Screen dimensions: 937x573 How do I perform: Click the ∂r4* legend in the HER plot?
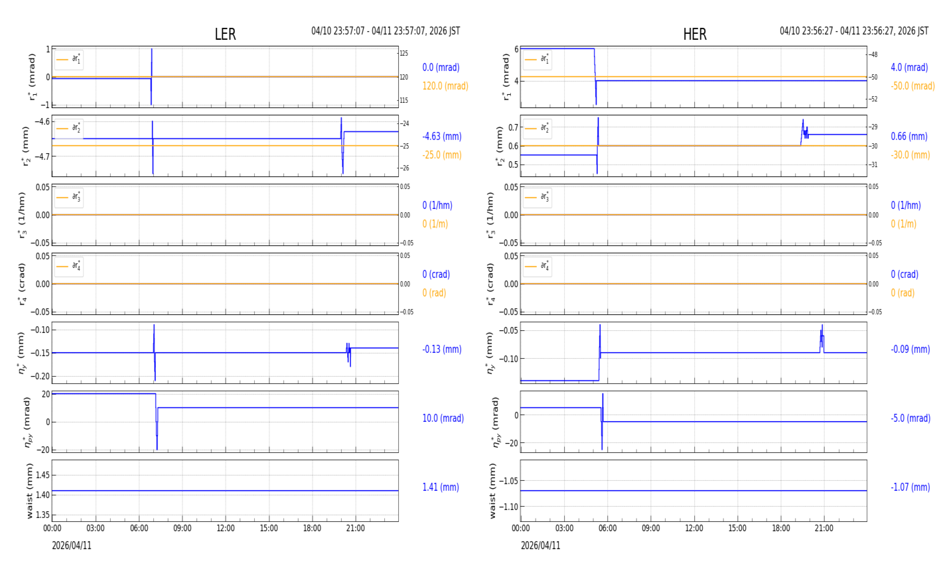pos(538,266)
